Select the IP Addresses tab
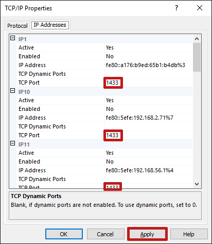This screenshot has height=244, width=212. pos(50,25)
